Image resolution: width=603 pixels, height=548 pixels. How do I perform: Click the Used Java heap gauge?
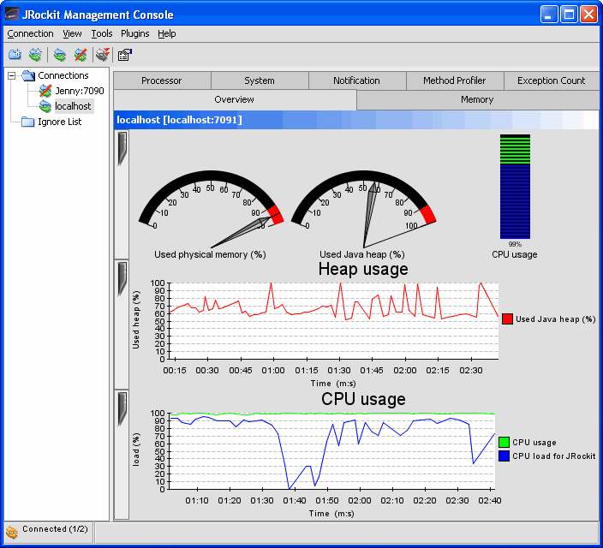pyautogui.click(x=363, y=209)
